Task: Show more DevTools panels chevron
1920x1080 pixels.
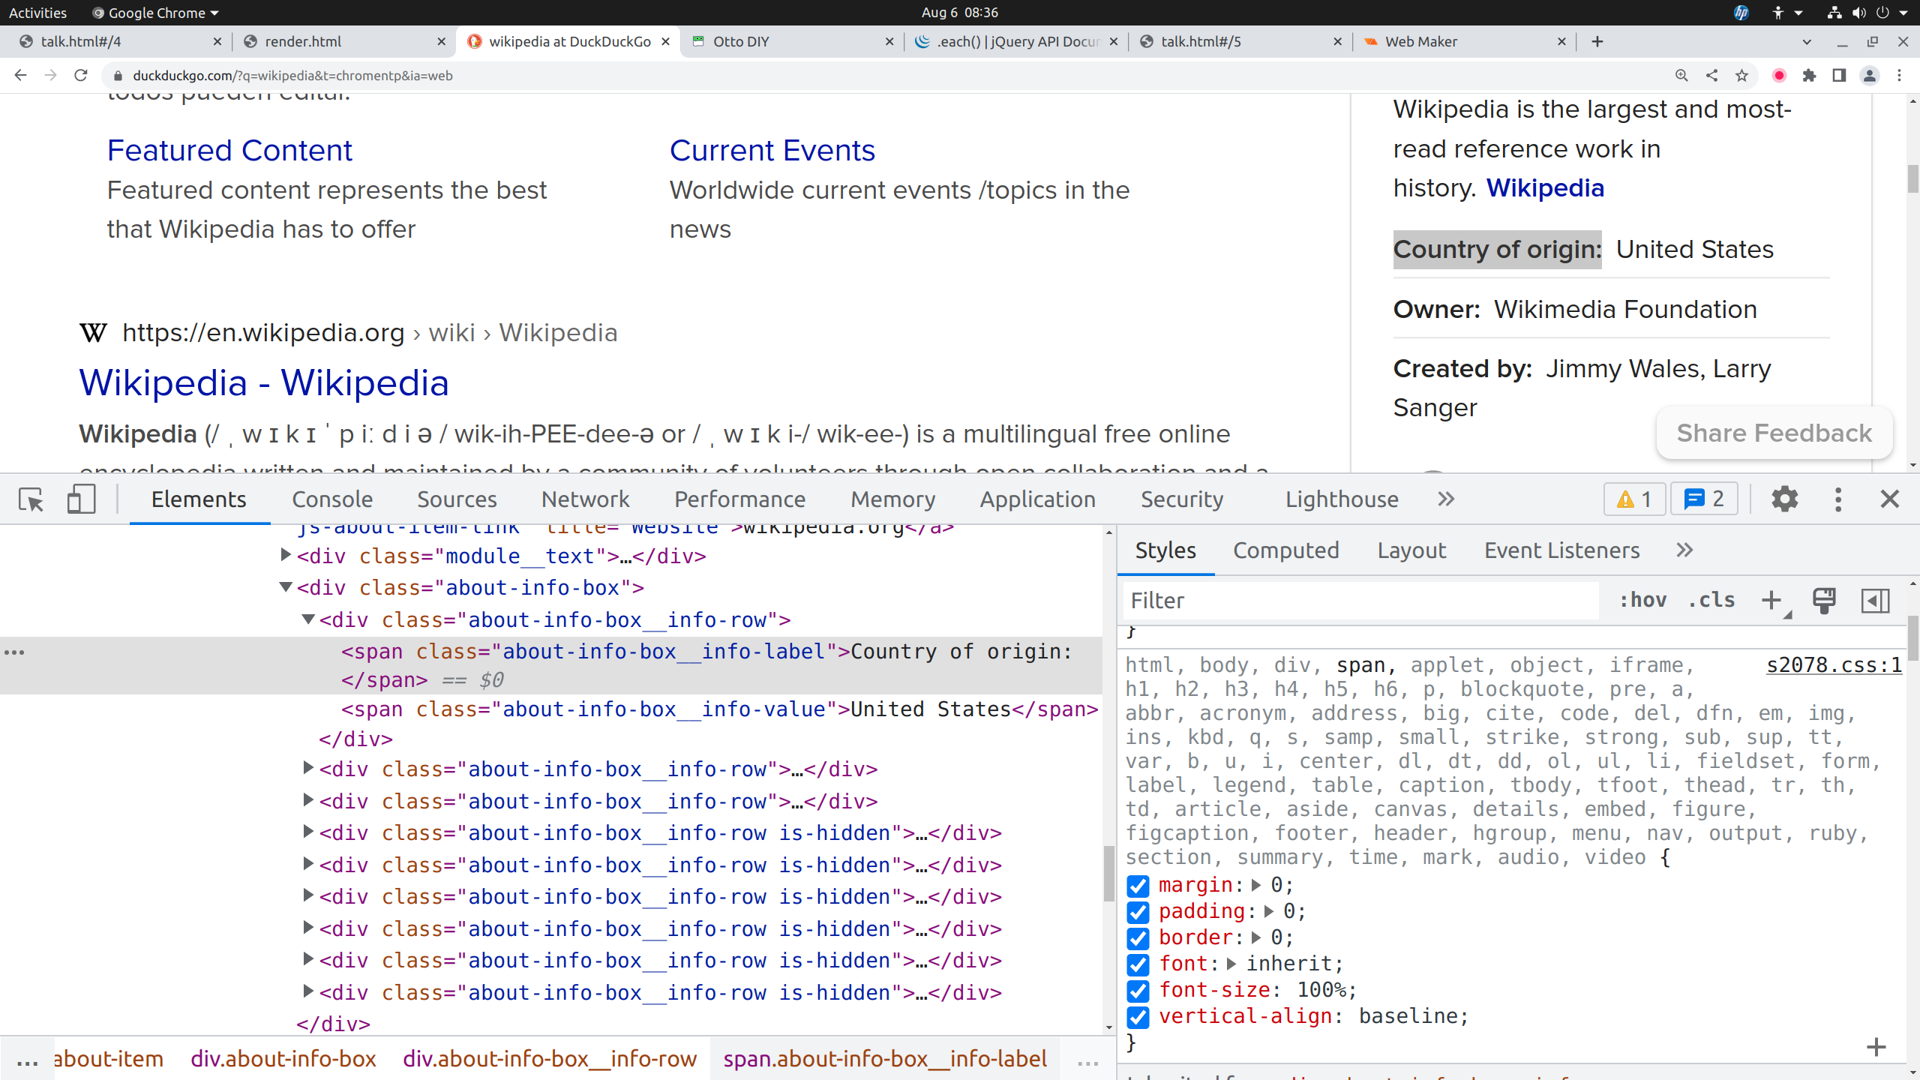Action: (1446, 499)
